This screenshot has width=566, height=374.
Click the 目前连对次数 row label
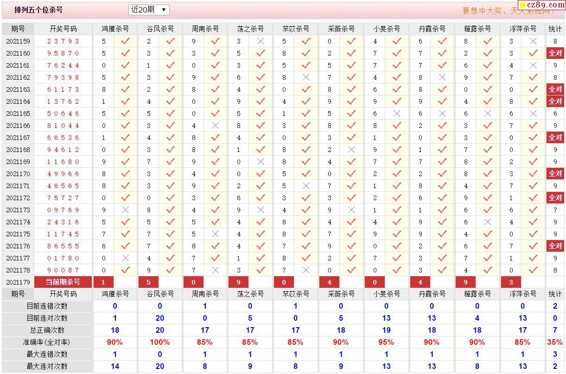[x=47, y=318]
